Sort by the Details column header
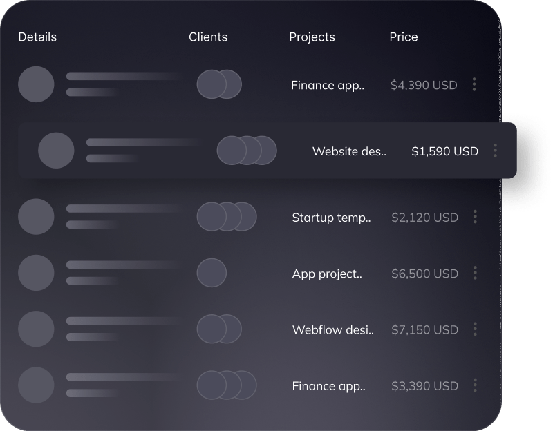 [37, 37]
